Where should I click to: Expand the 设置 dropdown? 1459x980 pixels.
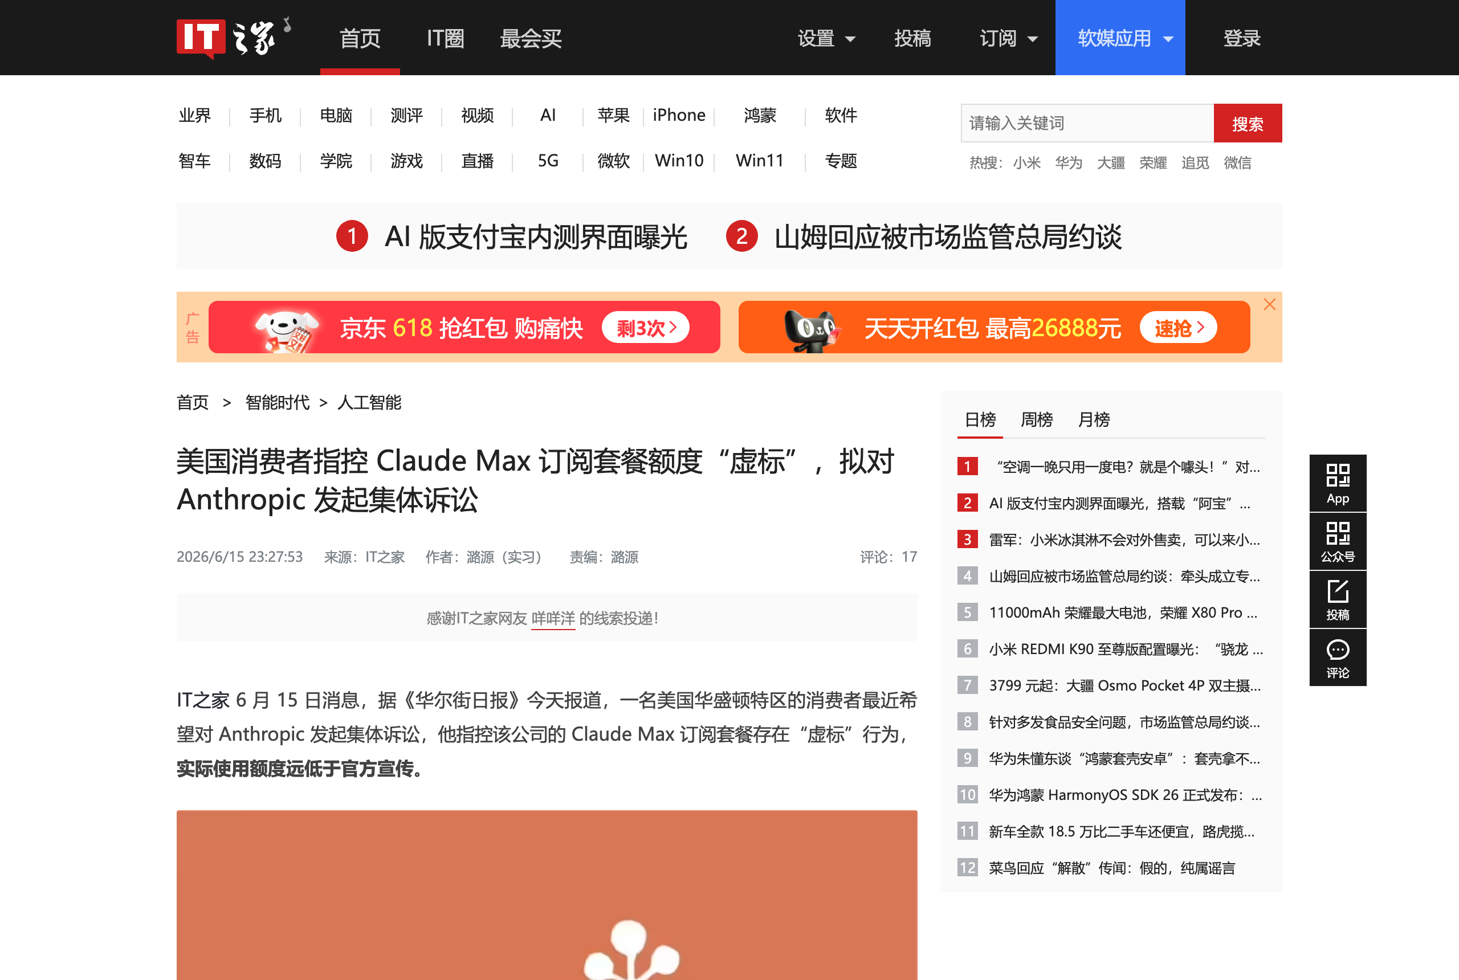pos(826,38)
